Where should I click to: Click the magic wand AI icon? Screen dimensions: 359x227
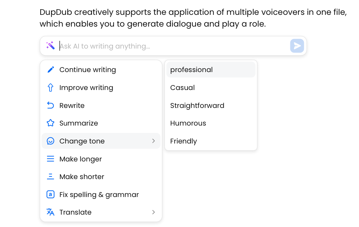click(50, 45)
